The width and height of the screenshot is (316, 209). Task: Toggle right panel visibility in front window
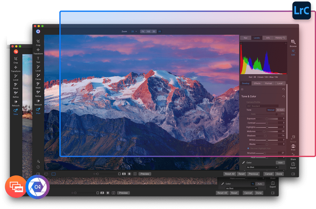pyautogui.click(x=293, y=174)
